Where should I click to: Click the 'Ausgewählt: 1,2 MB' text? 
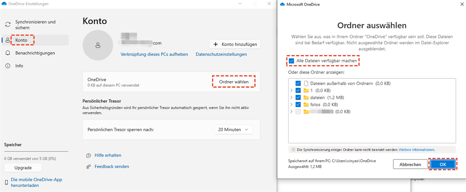pyautogui.click(x=305, y=166)
